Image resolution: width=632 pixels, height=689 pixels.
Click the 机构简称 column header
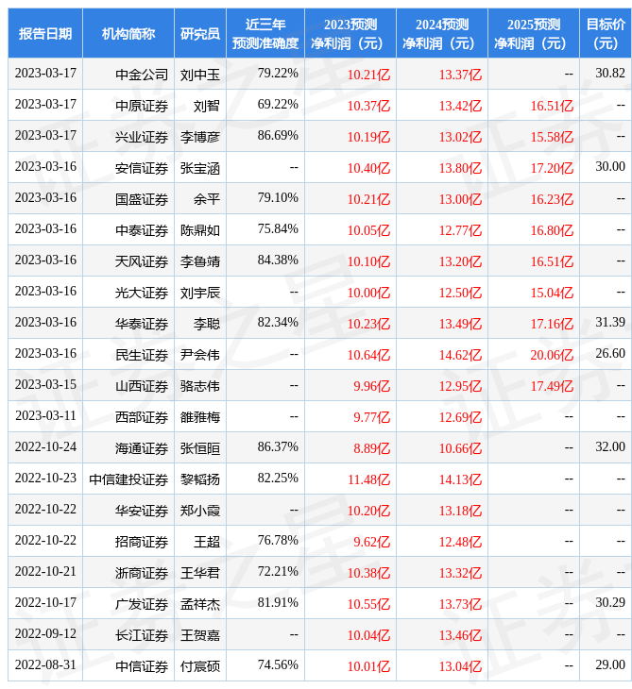pos(128,33)
